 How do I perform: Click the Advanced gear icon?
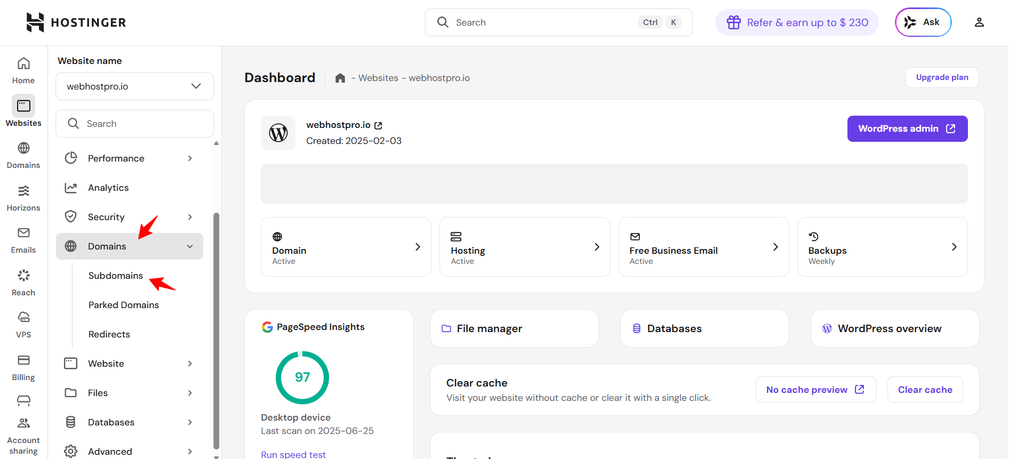(71, 452)
